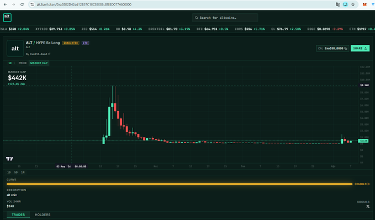Screen dimensions: 375x220
Task: Open the MetaMask fox extension
Action: 365,4
